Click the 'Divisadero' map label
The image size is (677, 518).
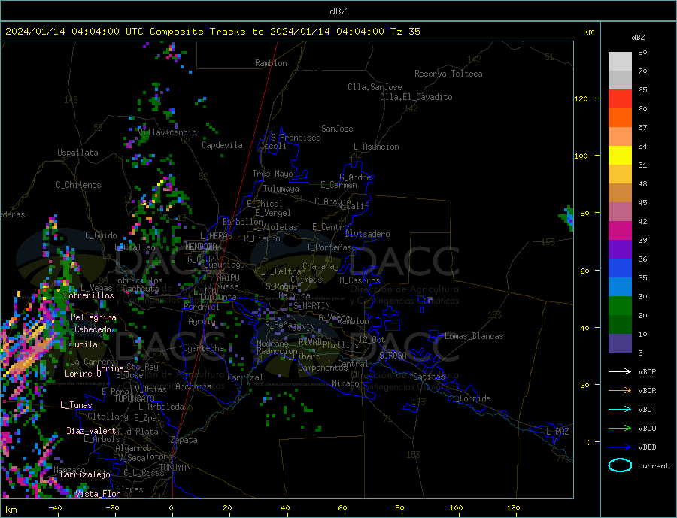(367, 234)
